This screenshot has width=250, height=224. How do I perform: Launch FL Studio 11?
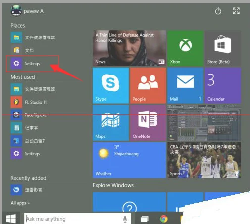point(29,102)
